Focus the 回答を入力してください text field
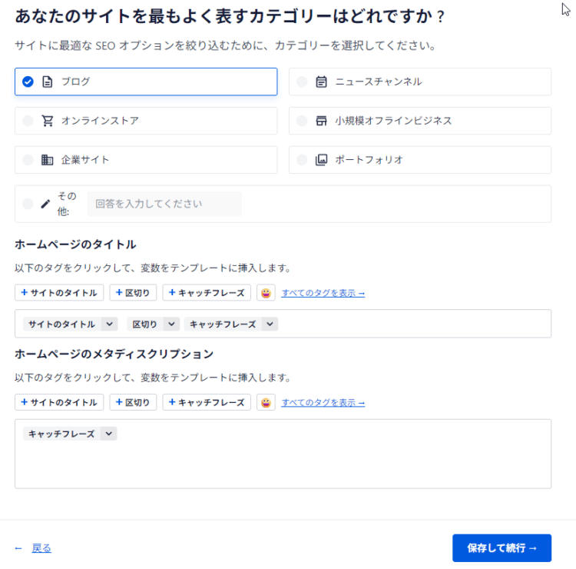Viewport: 576px width, 569px height. 164,204
